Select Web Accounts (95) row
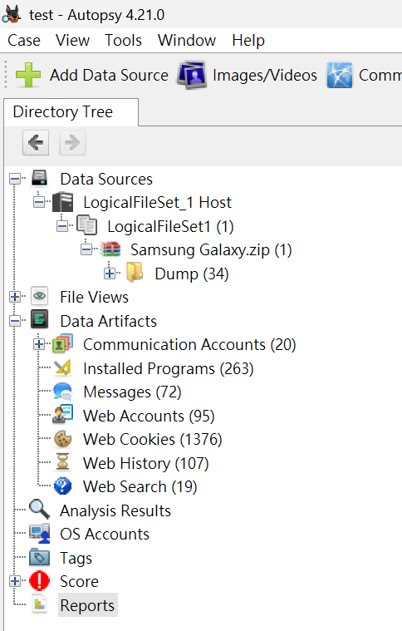Viewport: 402px width, 631px height. point(149,416)
